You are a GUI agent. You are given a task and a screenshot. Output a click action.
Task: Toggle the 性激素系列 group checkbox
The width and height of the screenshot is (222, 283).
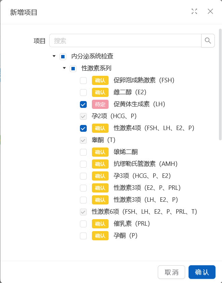point(73,68)
